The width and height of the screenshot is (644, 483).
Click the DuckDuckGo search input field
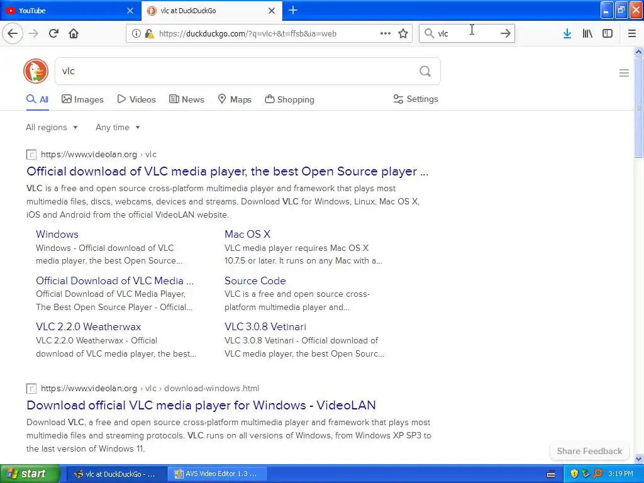pos(248,72)
